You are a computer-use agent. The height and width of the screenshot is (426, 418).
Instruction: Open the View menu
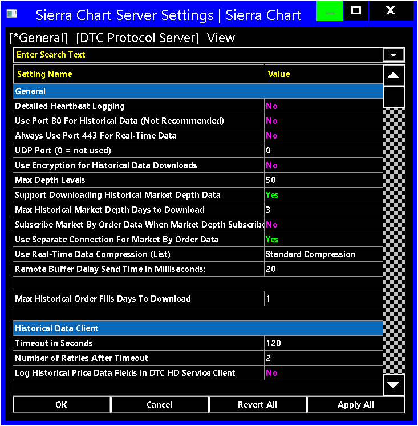pos(221,38)
